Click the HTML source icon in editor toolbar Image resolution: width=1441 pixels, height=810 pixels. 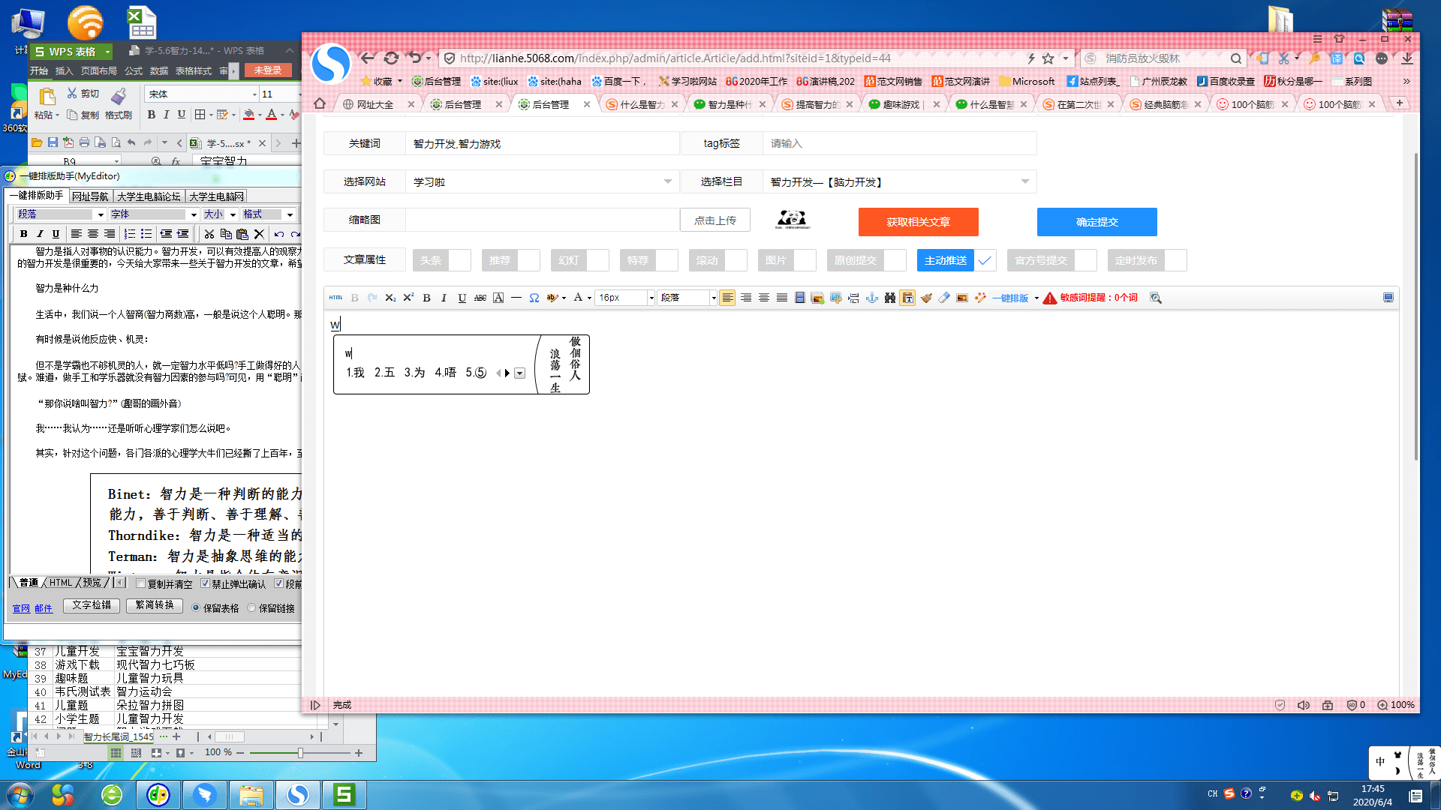335,298
